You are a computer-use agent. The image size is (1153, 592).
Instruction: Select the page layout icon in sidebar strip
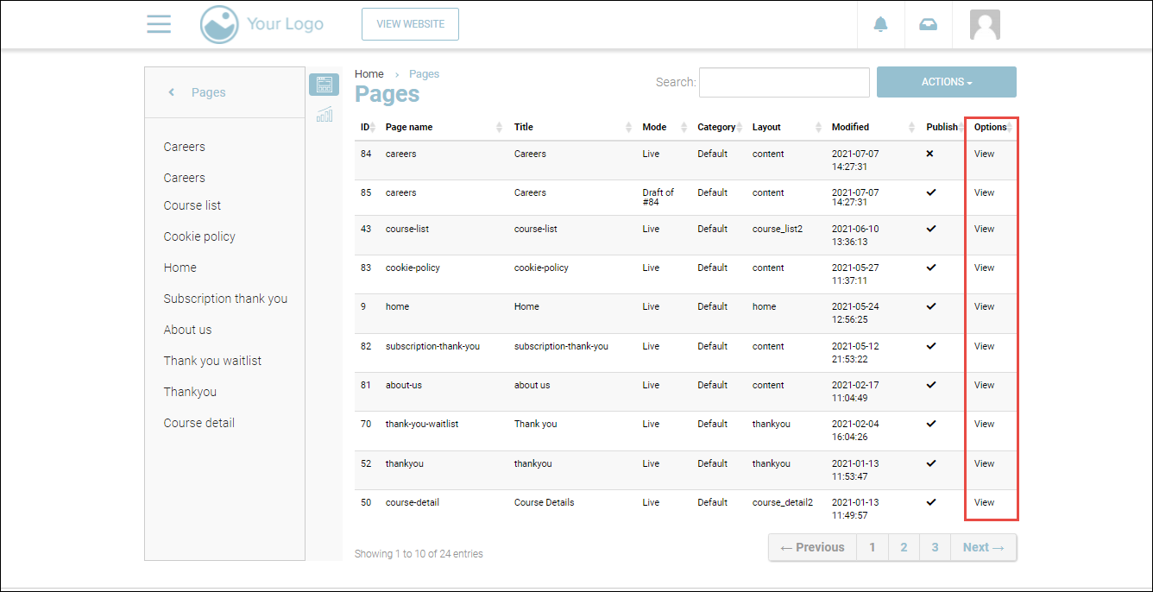click(324, 85)
